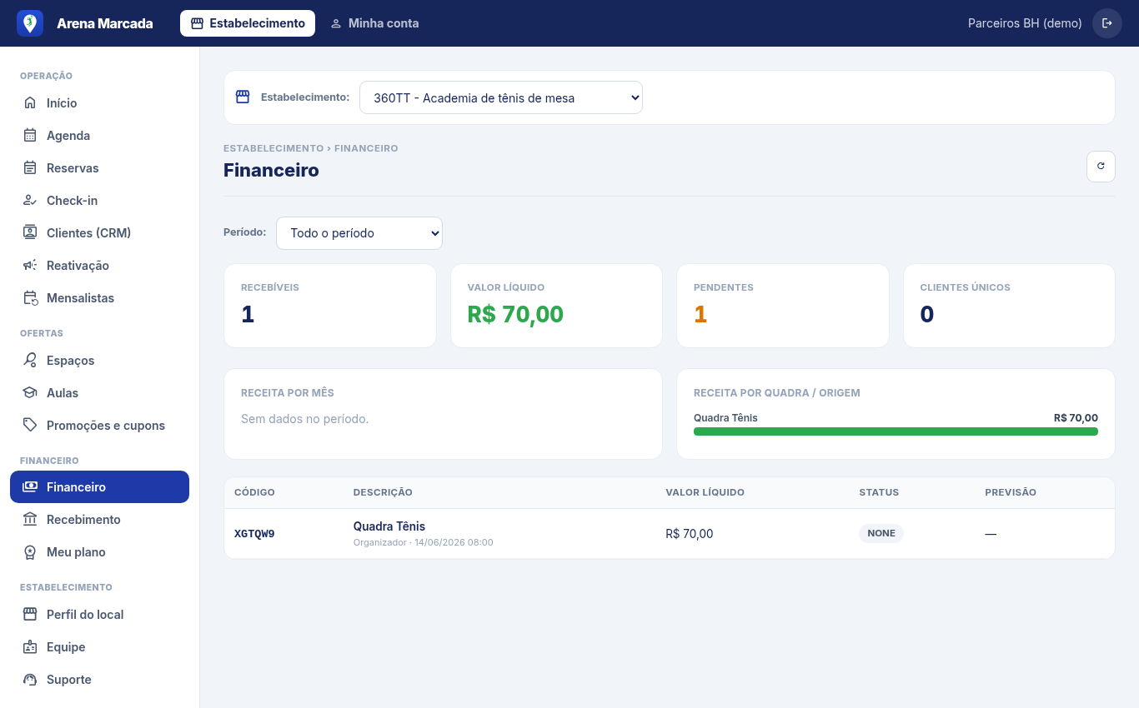
Task: Click the Previsão column header
Action: [1011, 492]
